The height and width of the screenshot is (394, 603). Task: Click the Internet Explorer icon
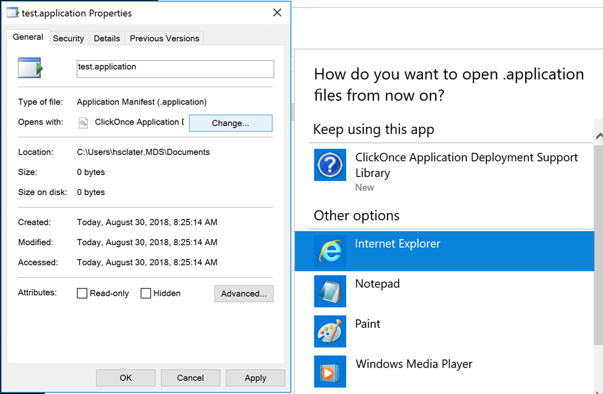point(330,251)
